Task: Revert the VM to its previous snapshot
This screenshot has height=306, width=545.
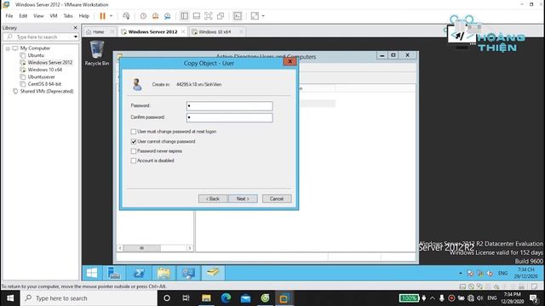Action: click(155, 16)
